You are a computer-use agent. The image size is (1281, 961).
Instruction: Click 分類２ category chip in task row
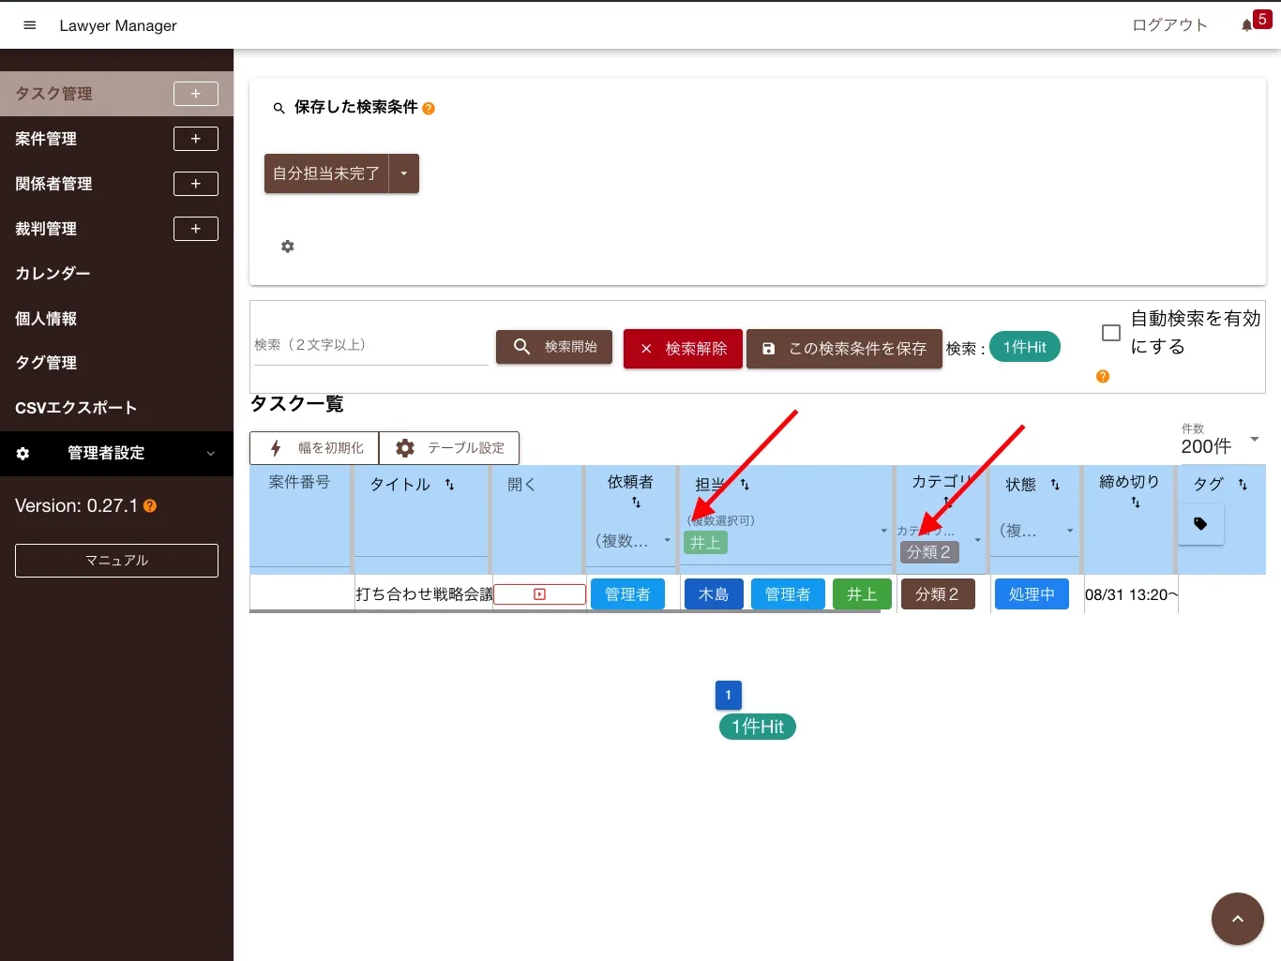(938, 594)
